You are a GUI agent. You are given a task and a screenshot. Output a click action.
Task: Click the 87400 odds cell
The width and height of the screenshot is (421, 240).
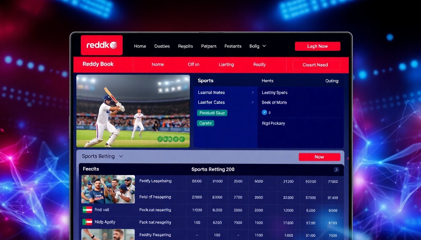click(x=333, y=197)
